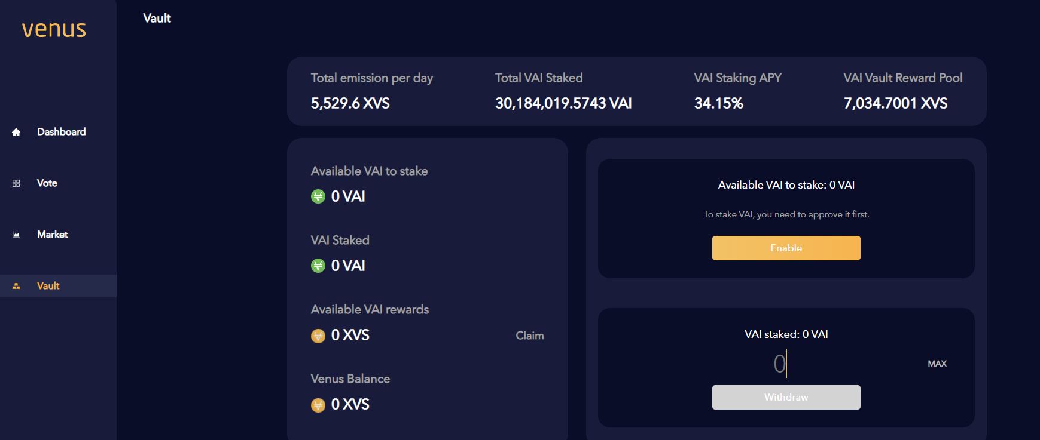Click the Dashboard home icon
Image resolution: width=1040 pixels, height=440 pixels.
16,132
